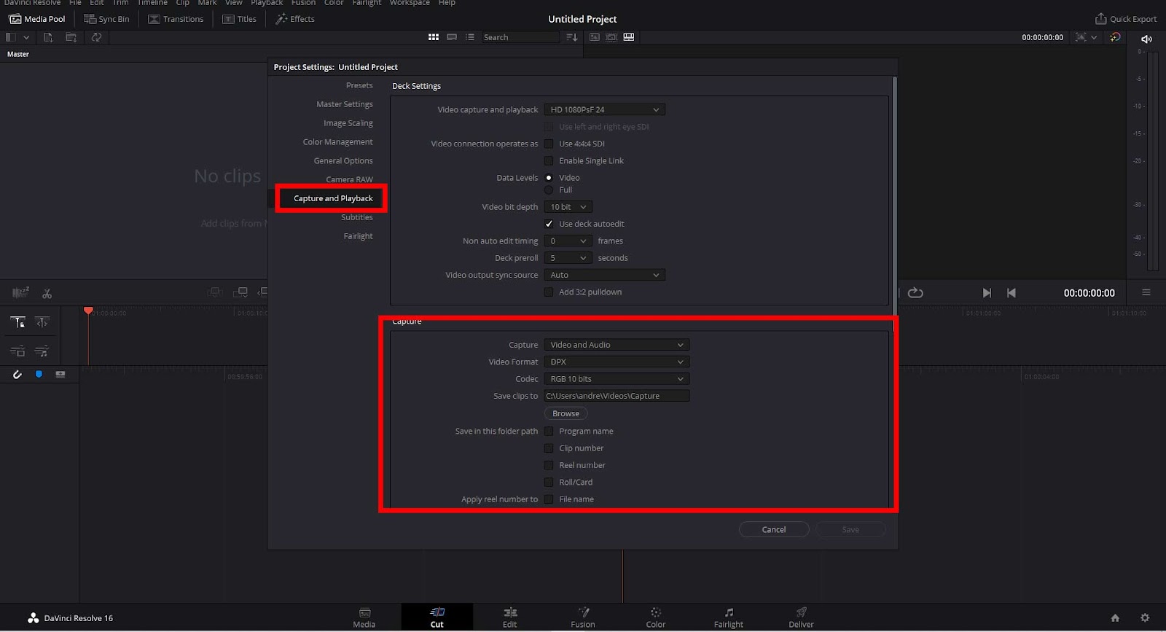Switch media pool to filmstrip view
The height and width of the screenshot is (632, 1166).
tap(452, 37)
